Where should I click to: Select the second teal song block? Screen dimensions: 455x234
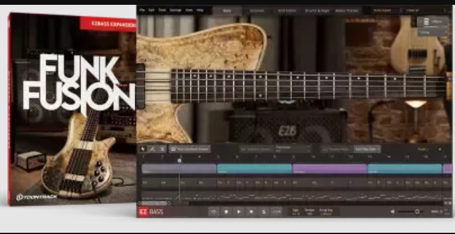tap(405, 169)
